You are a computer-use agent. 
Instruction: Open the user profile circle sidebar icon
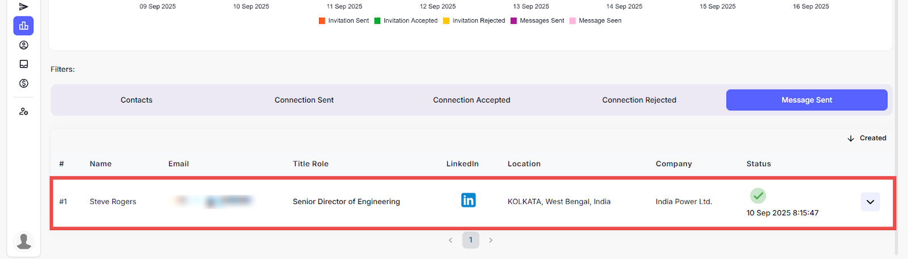(23, 45)
